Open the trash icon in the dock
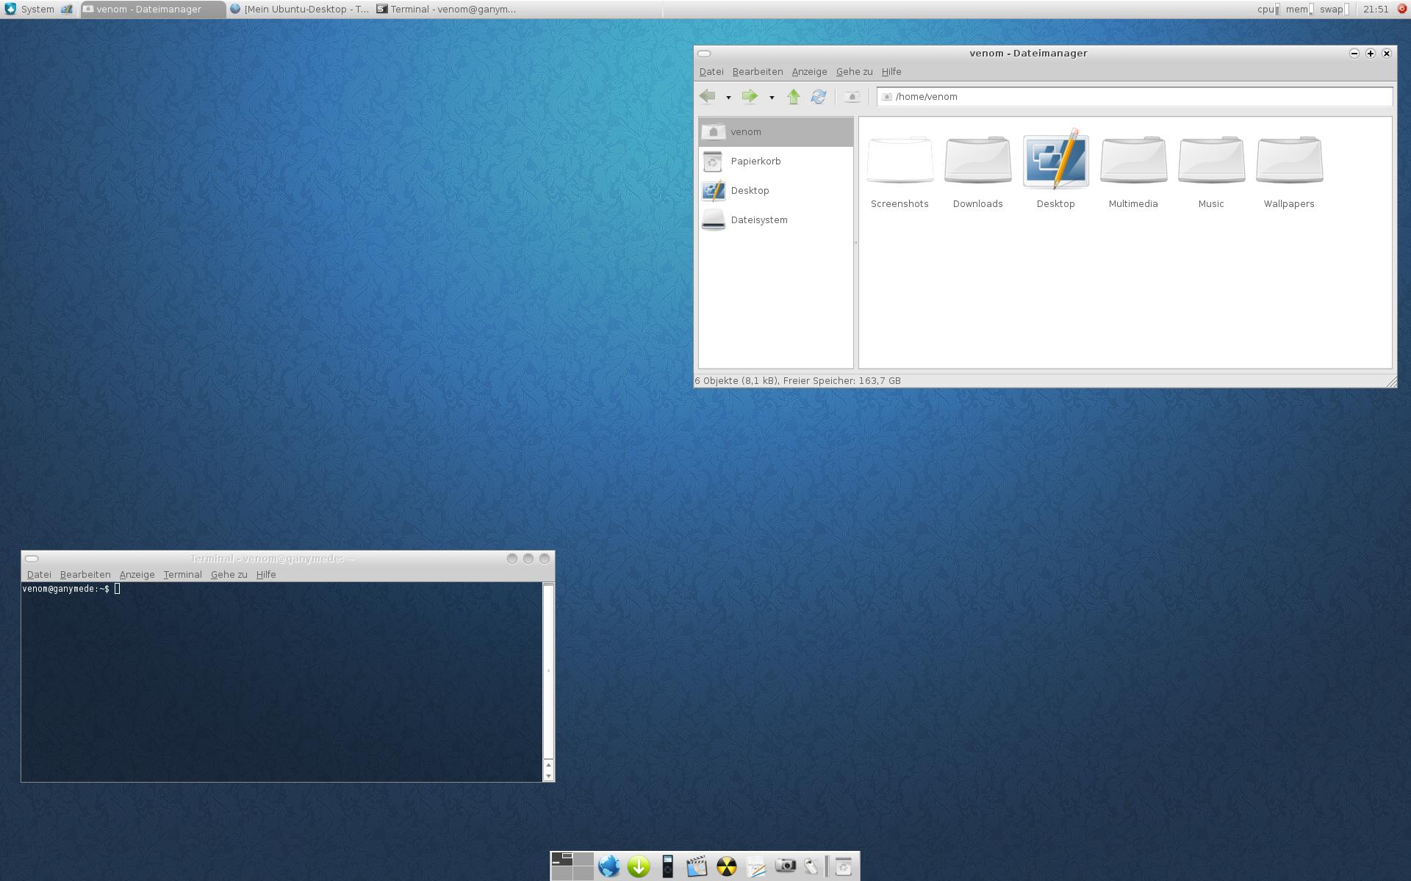 coord(844,866)
